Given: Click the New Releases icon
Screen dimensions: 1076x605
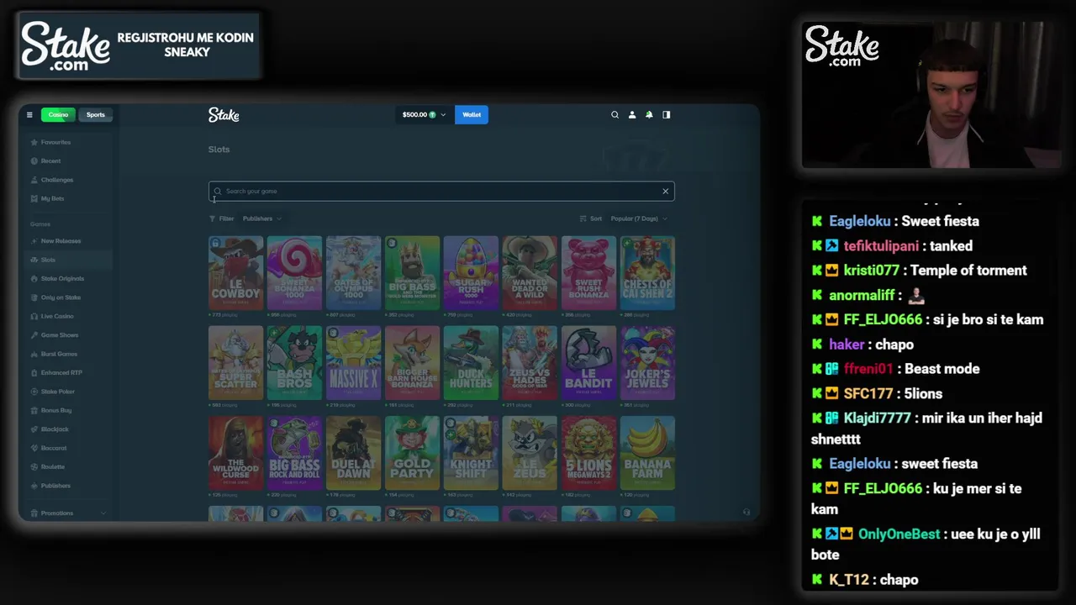Looking at the screenshot, I should (x=34, y=241).
